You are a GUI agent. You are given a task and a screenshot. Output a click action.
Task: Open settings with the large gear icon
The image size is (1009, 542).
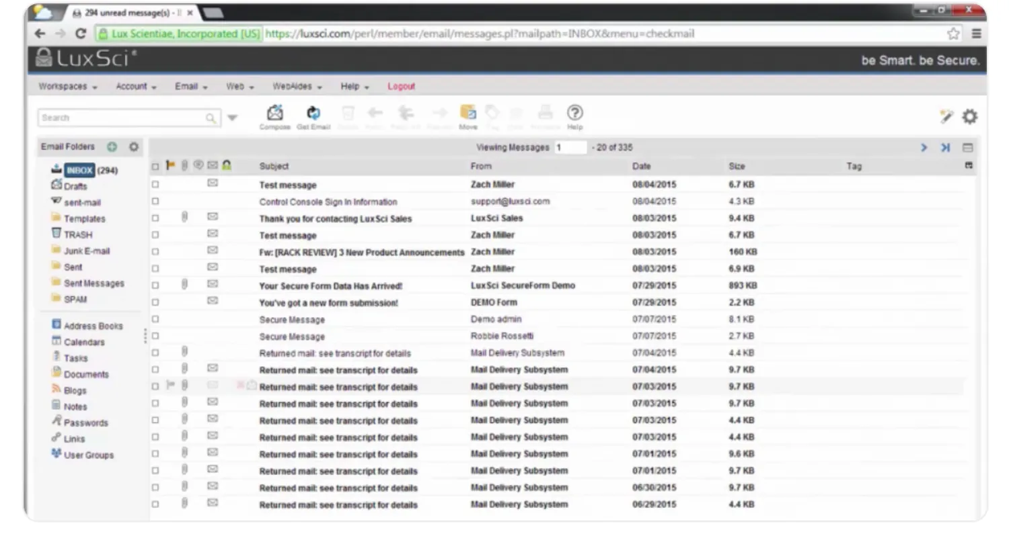(969, 117)
